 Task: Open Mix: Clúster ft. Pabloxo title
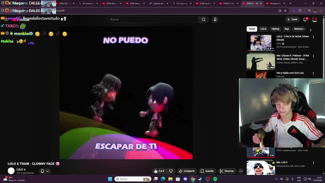click(293, 57)
